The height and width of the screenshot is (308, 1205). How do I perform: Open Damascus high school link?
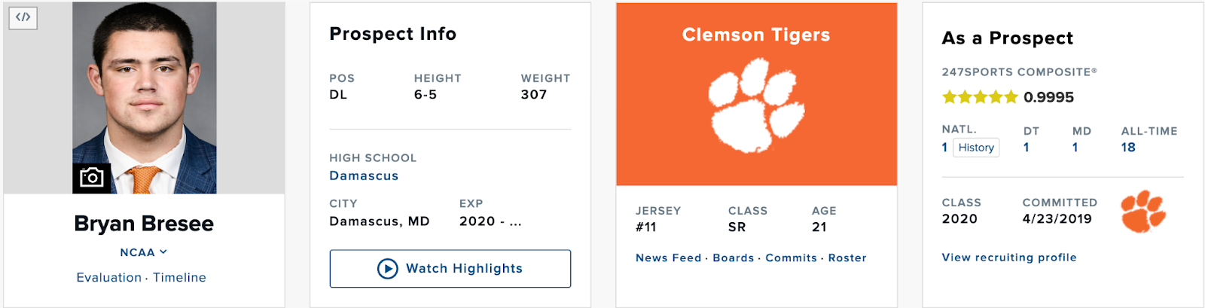point(364,176)
